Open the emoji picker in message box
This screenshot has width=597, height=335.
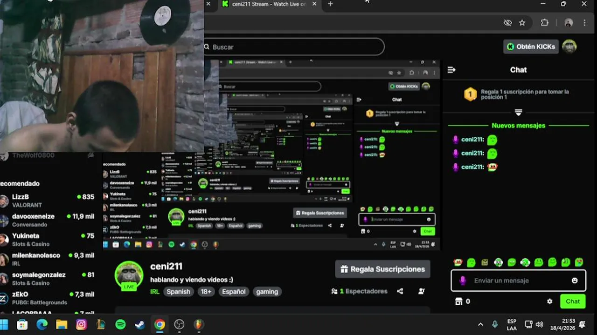(575, 281)
